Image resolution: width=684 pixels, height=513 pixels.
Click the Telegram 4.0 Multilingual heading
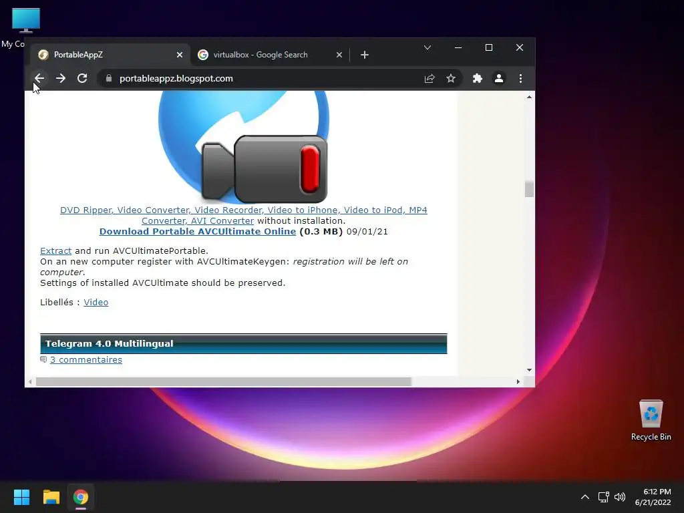(x=109, y=344)
